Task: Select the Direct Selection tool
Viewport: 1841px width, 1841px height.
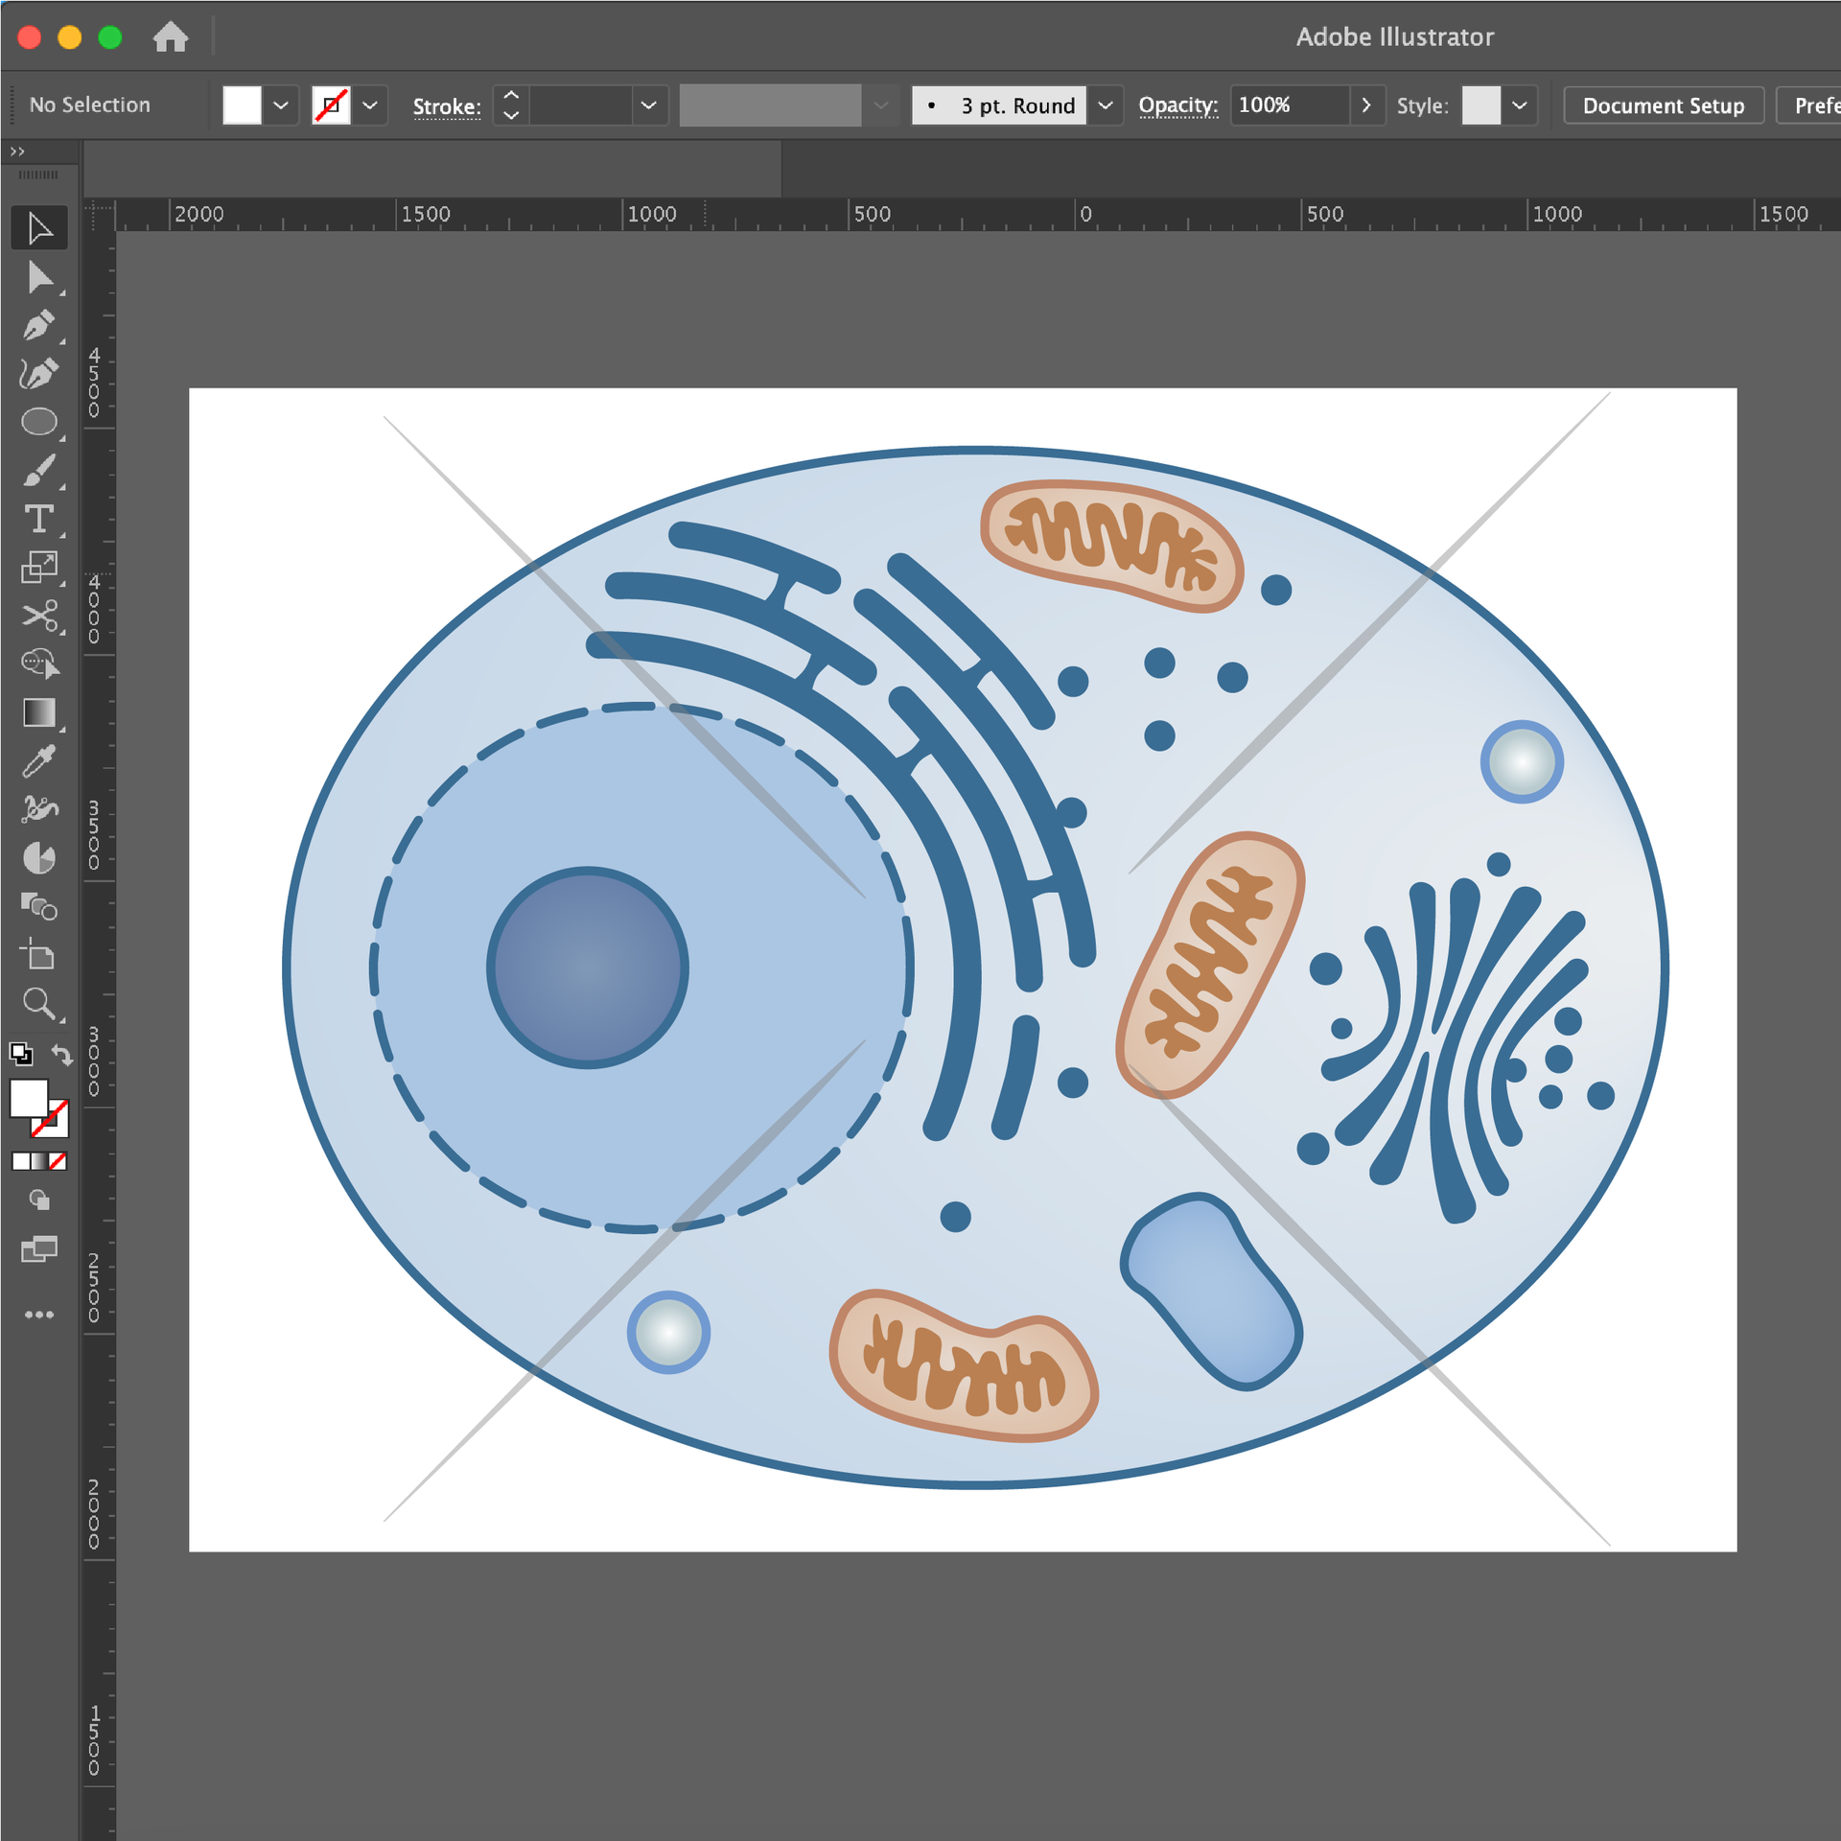Action: [x=39, y=277]
